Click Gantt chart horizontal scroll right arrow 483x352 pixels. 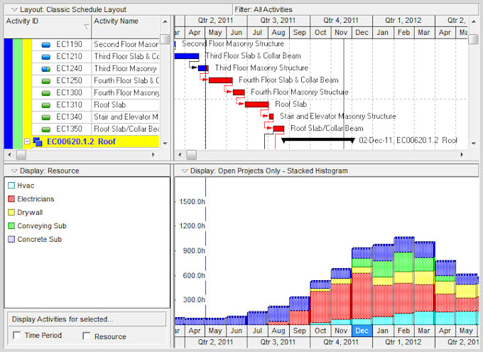(x=462, y=154)
